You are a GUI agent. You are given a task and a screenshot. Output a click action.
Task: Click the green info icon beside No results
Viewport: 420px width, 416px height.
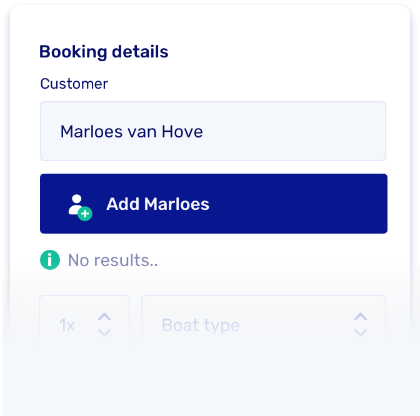pos(50,260)
